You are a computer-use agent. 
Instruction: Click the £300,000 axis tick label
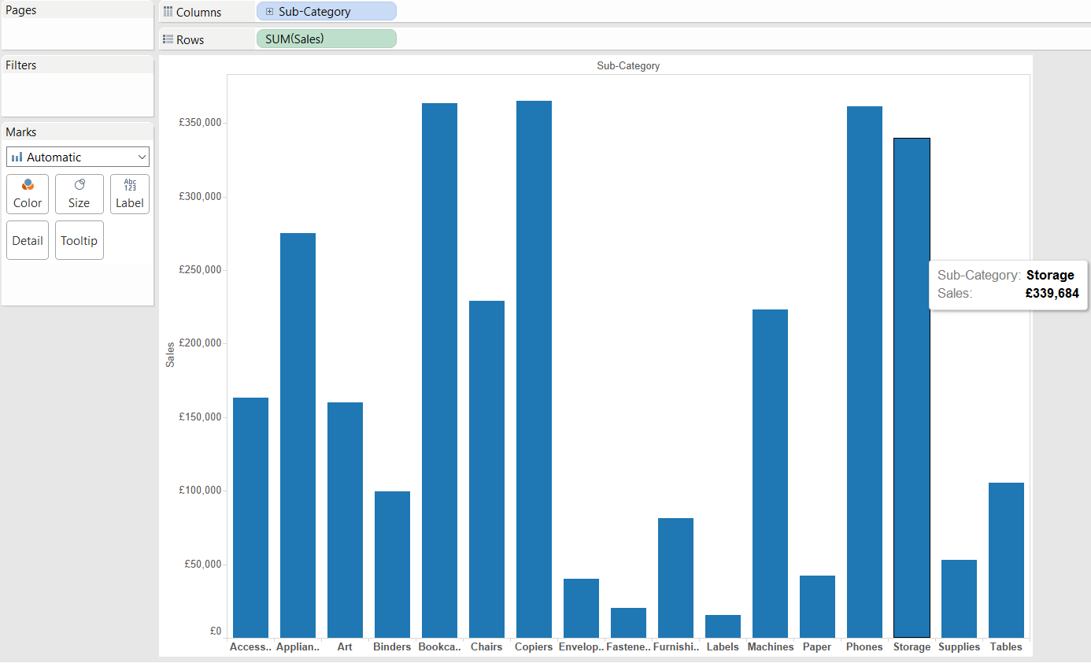click(200, 196)
